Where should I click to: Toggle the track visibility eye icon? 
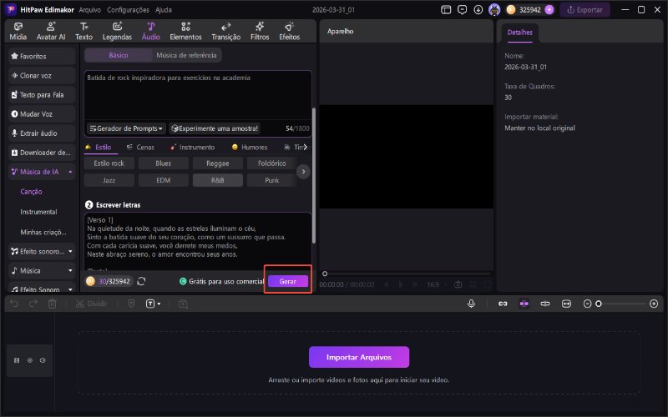pyautogui.click(x=30, y=360)
